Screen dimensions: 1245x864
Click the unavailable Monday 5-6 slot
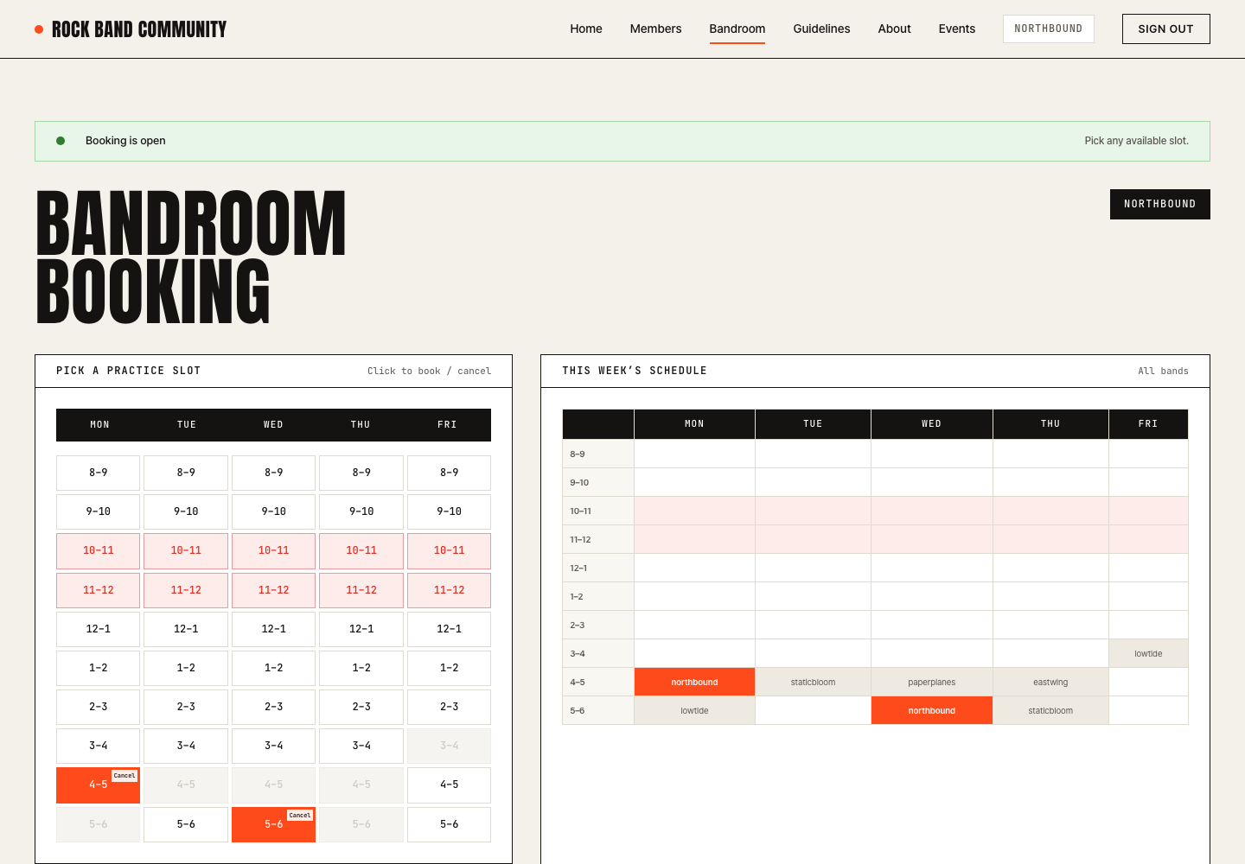pos(99,824)
